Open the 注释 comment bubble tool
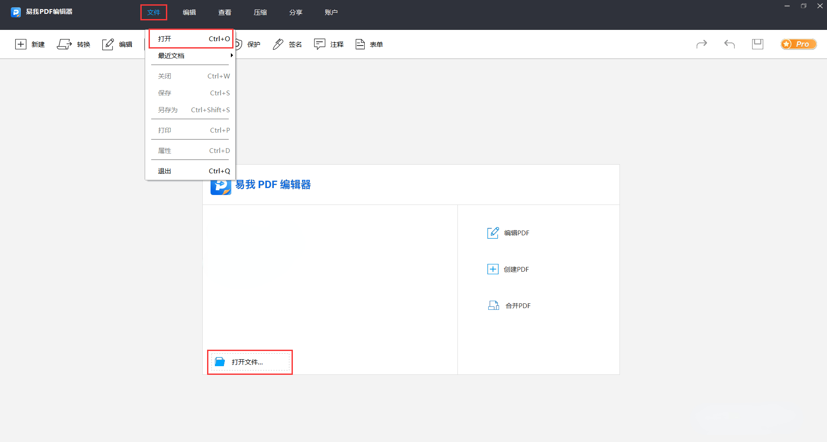 (x=320, y=44)
